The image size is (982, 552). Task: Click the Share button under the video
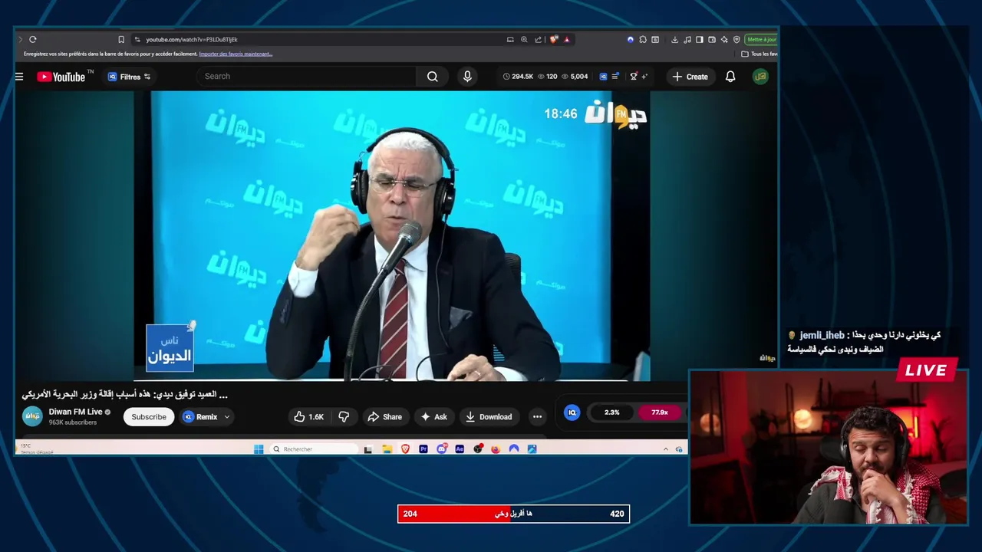coord(384,417)
